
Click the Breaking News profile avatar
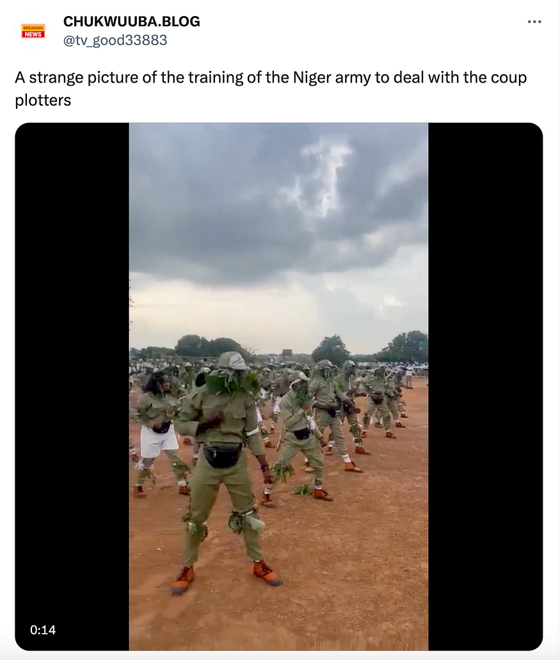[x=33, y=31]
